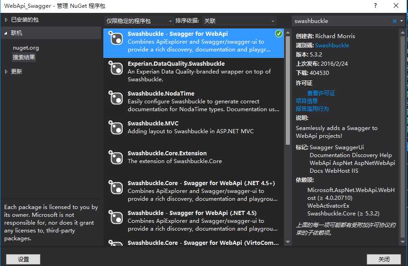The image size is (408, 266).
Task: Click the Microsoft.AspNet.WebApi.WebHost dependency
Action: pos(351,194)
